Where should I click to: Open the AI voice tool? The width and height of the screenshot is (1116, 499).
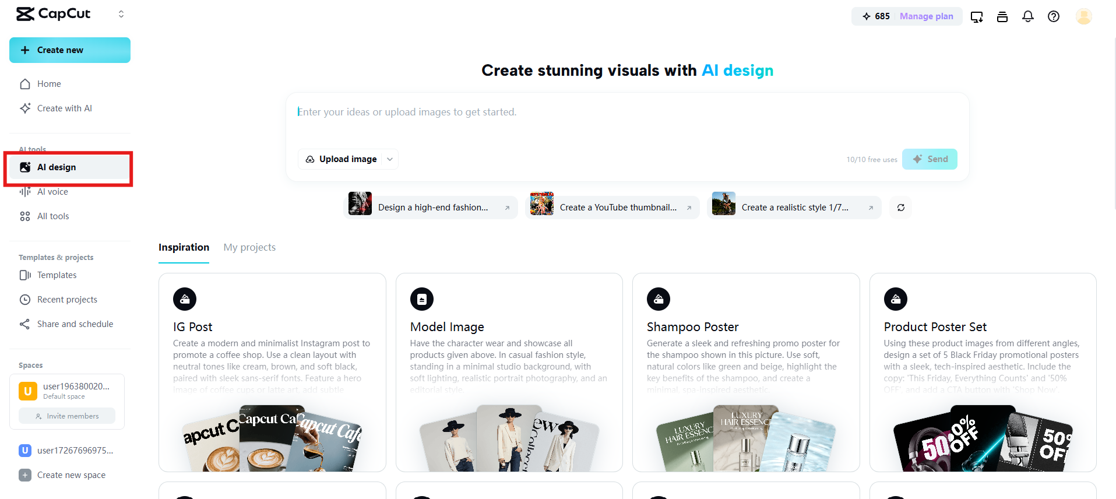click(70, 192)
